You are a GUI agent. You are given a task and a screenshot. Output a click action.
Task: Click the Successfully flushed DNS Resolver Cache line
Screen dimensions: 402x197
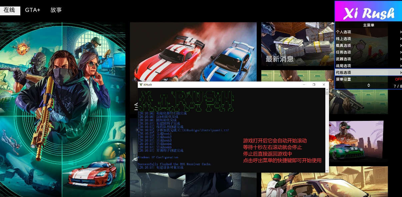tap(175, 164)
